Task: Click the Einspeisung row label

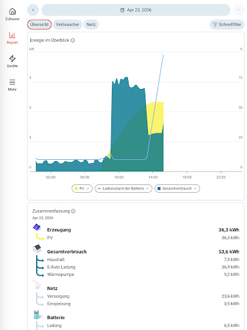Action: [59, 304]
